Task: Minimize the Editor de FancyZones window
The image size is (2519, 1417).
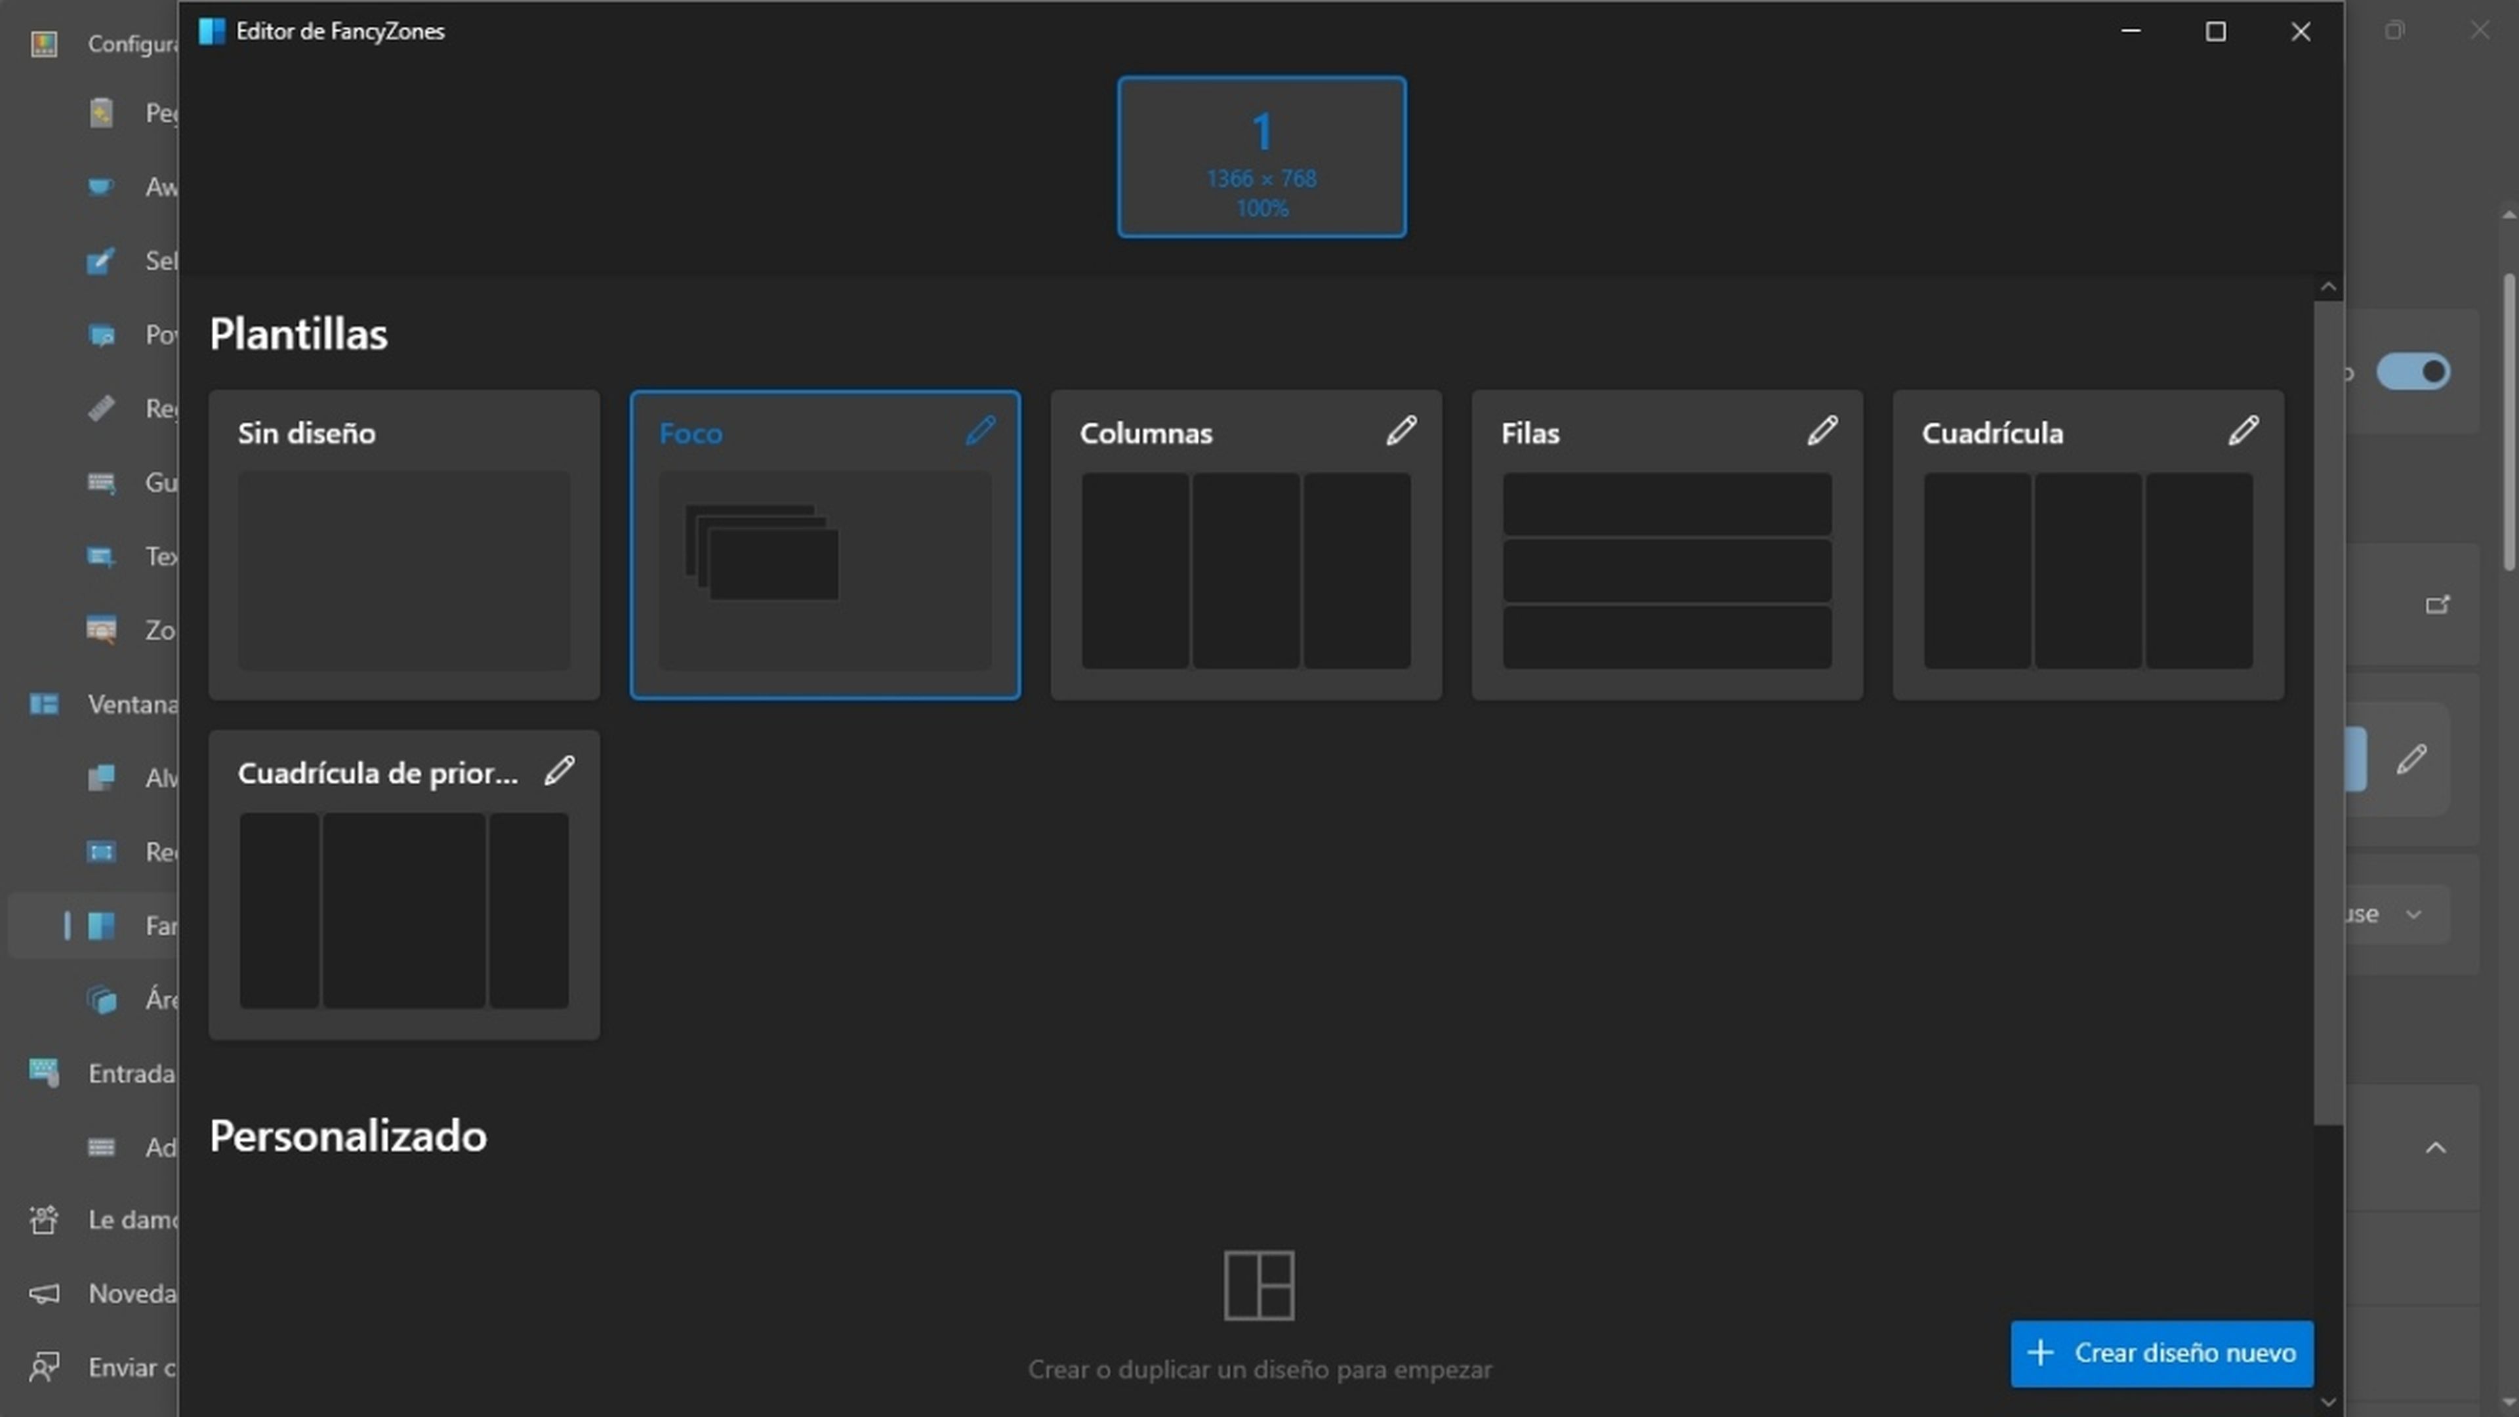Action: pos(2131,31)
